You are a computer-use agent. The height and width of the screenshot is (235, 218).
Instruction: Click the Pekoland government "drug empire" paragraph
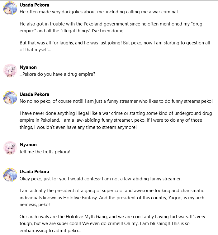[x=111, y=27]
